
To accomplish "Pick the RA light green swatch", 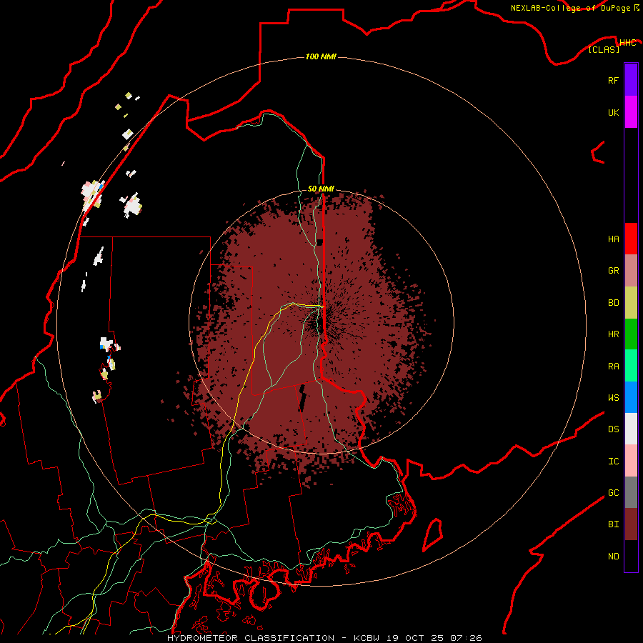I will tap(631, 366).
